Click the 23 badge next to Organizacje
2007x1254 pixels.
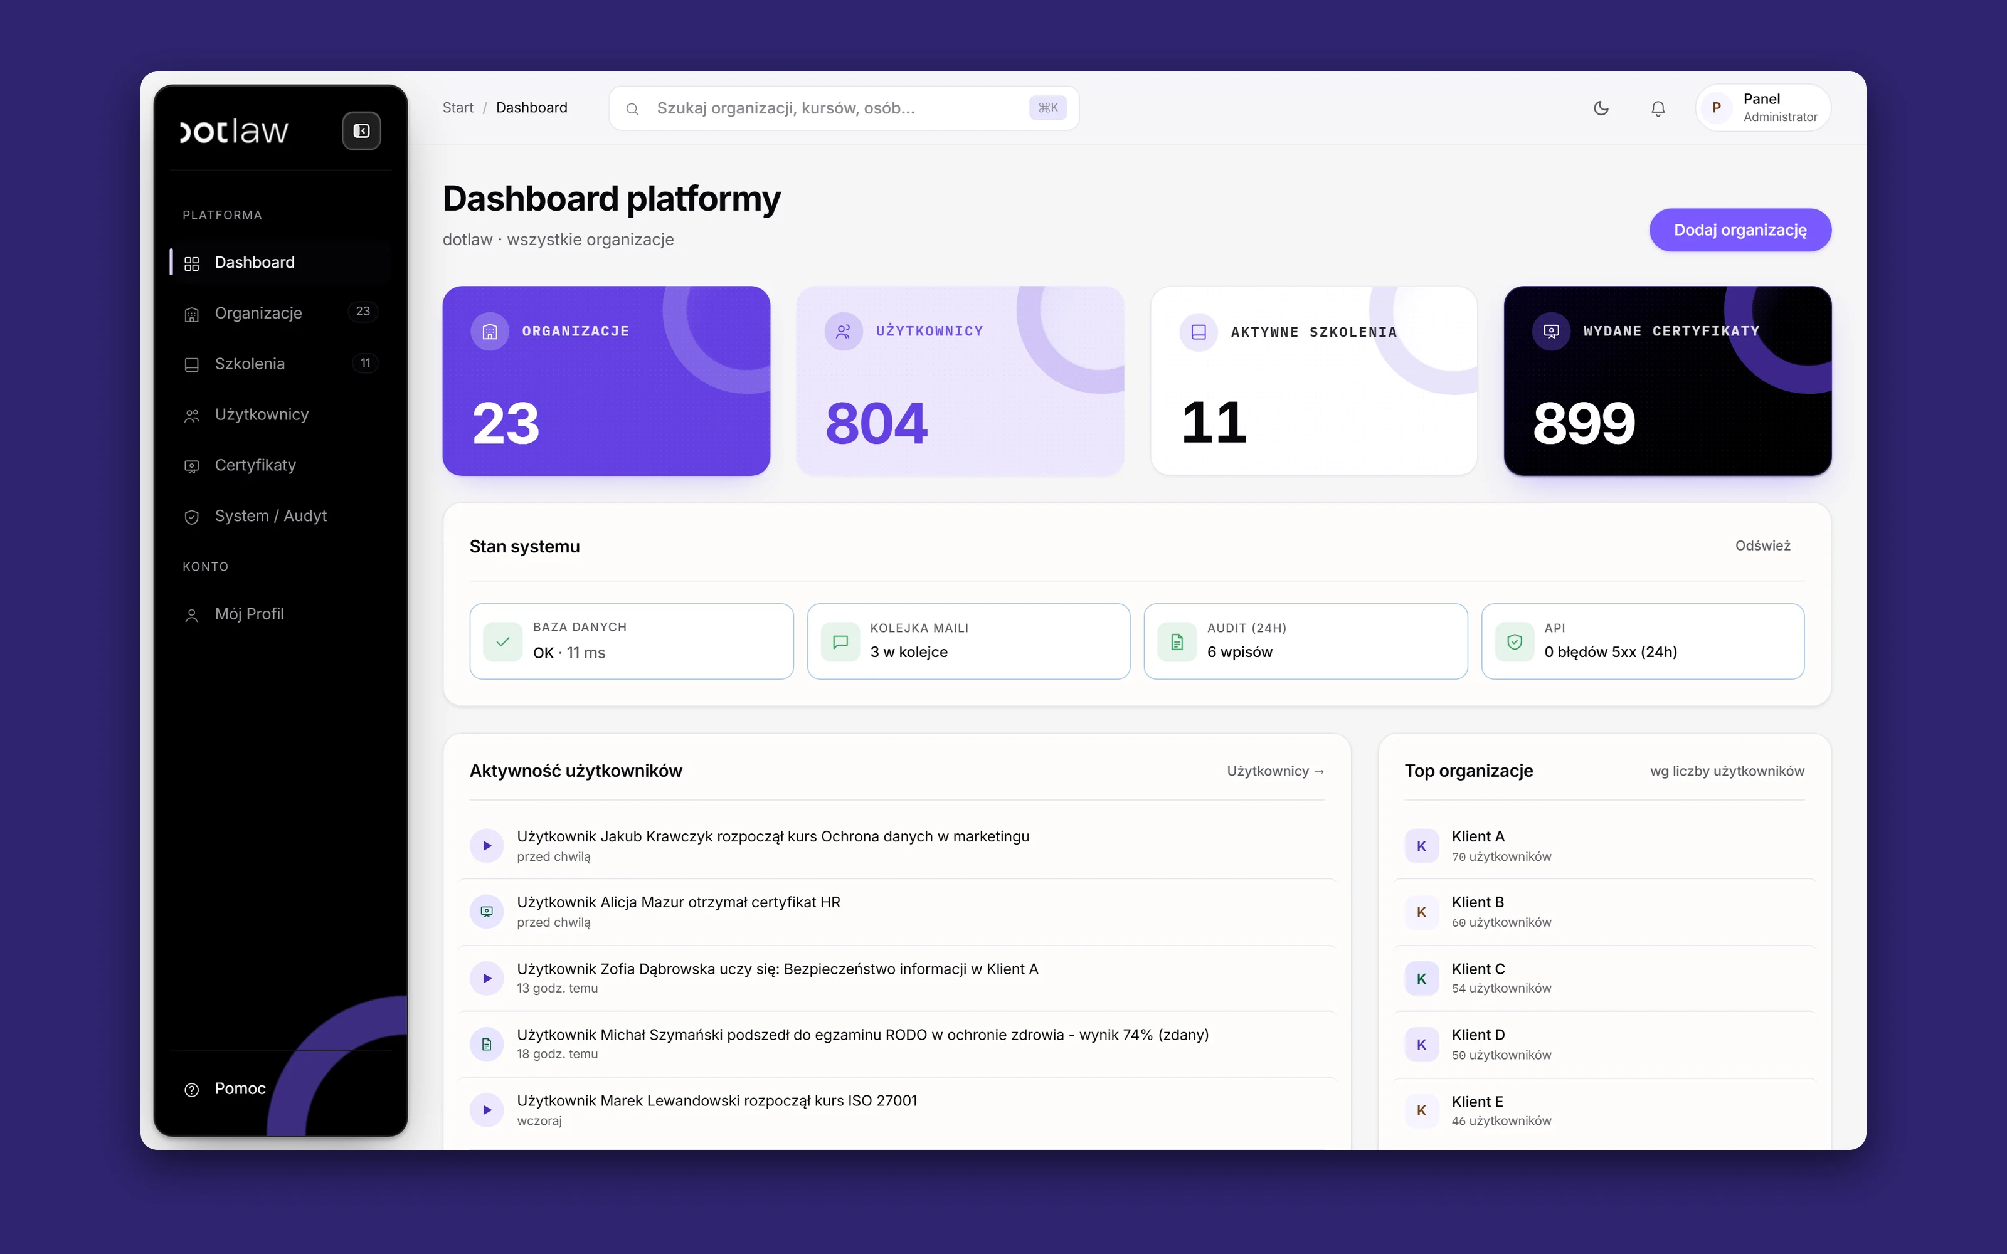pyautogui.click(x=363, y=312)
